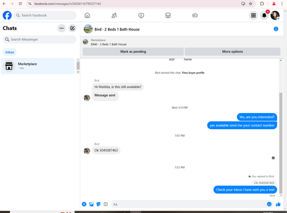Open the $940 - 2 Beds 1 Bath House listing
The image size is (287, 213).
[x=108, y=44]
